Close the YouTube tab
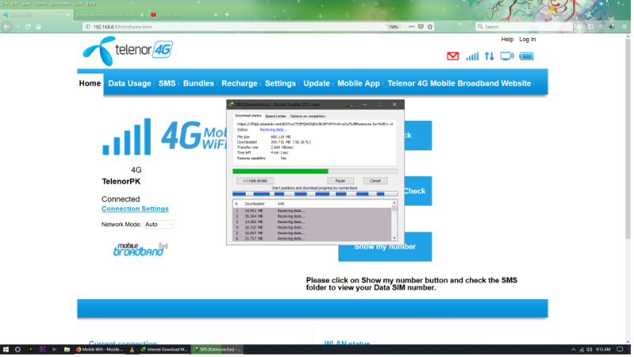Screen dimensions: 634x357 tap(216, 15)
